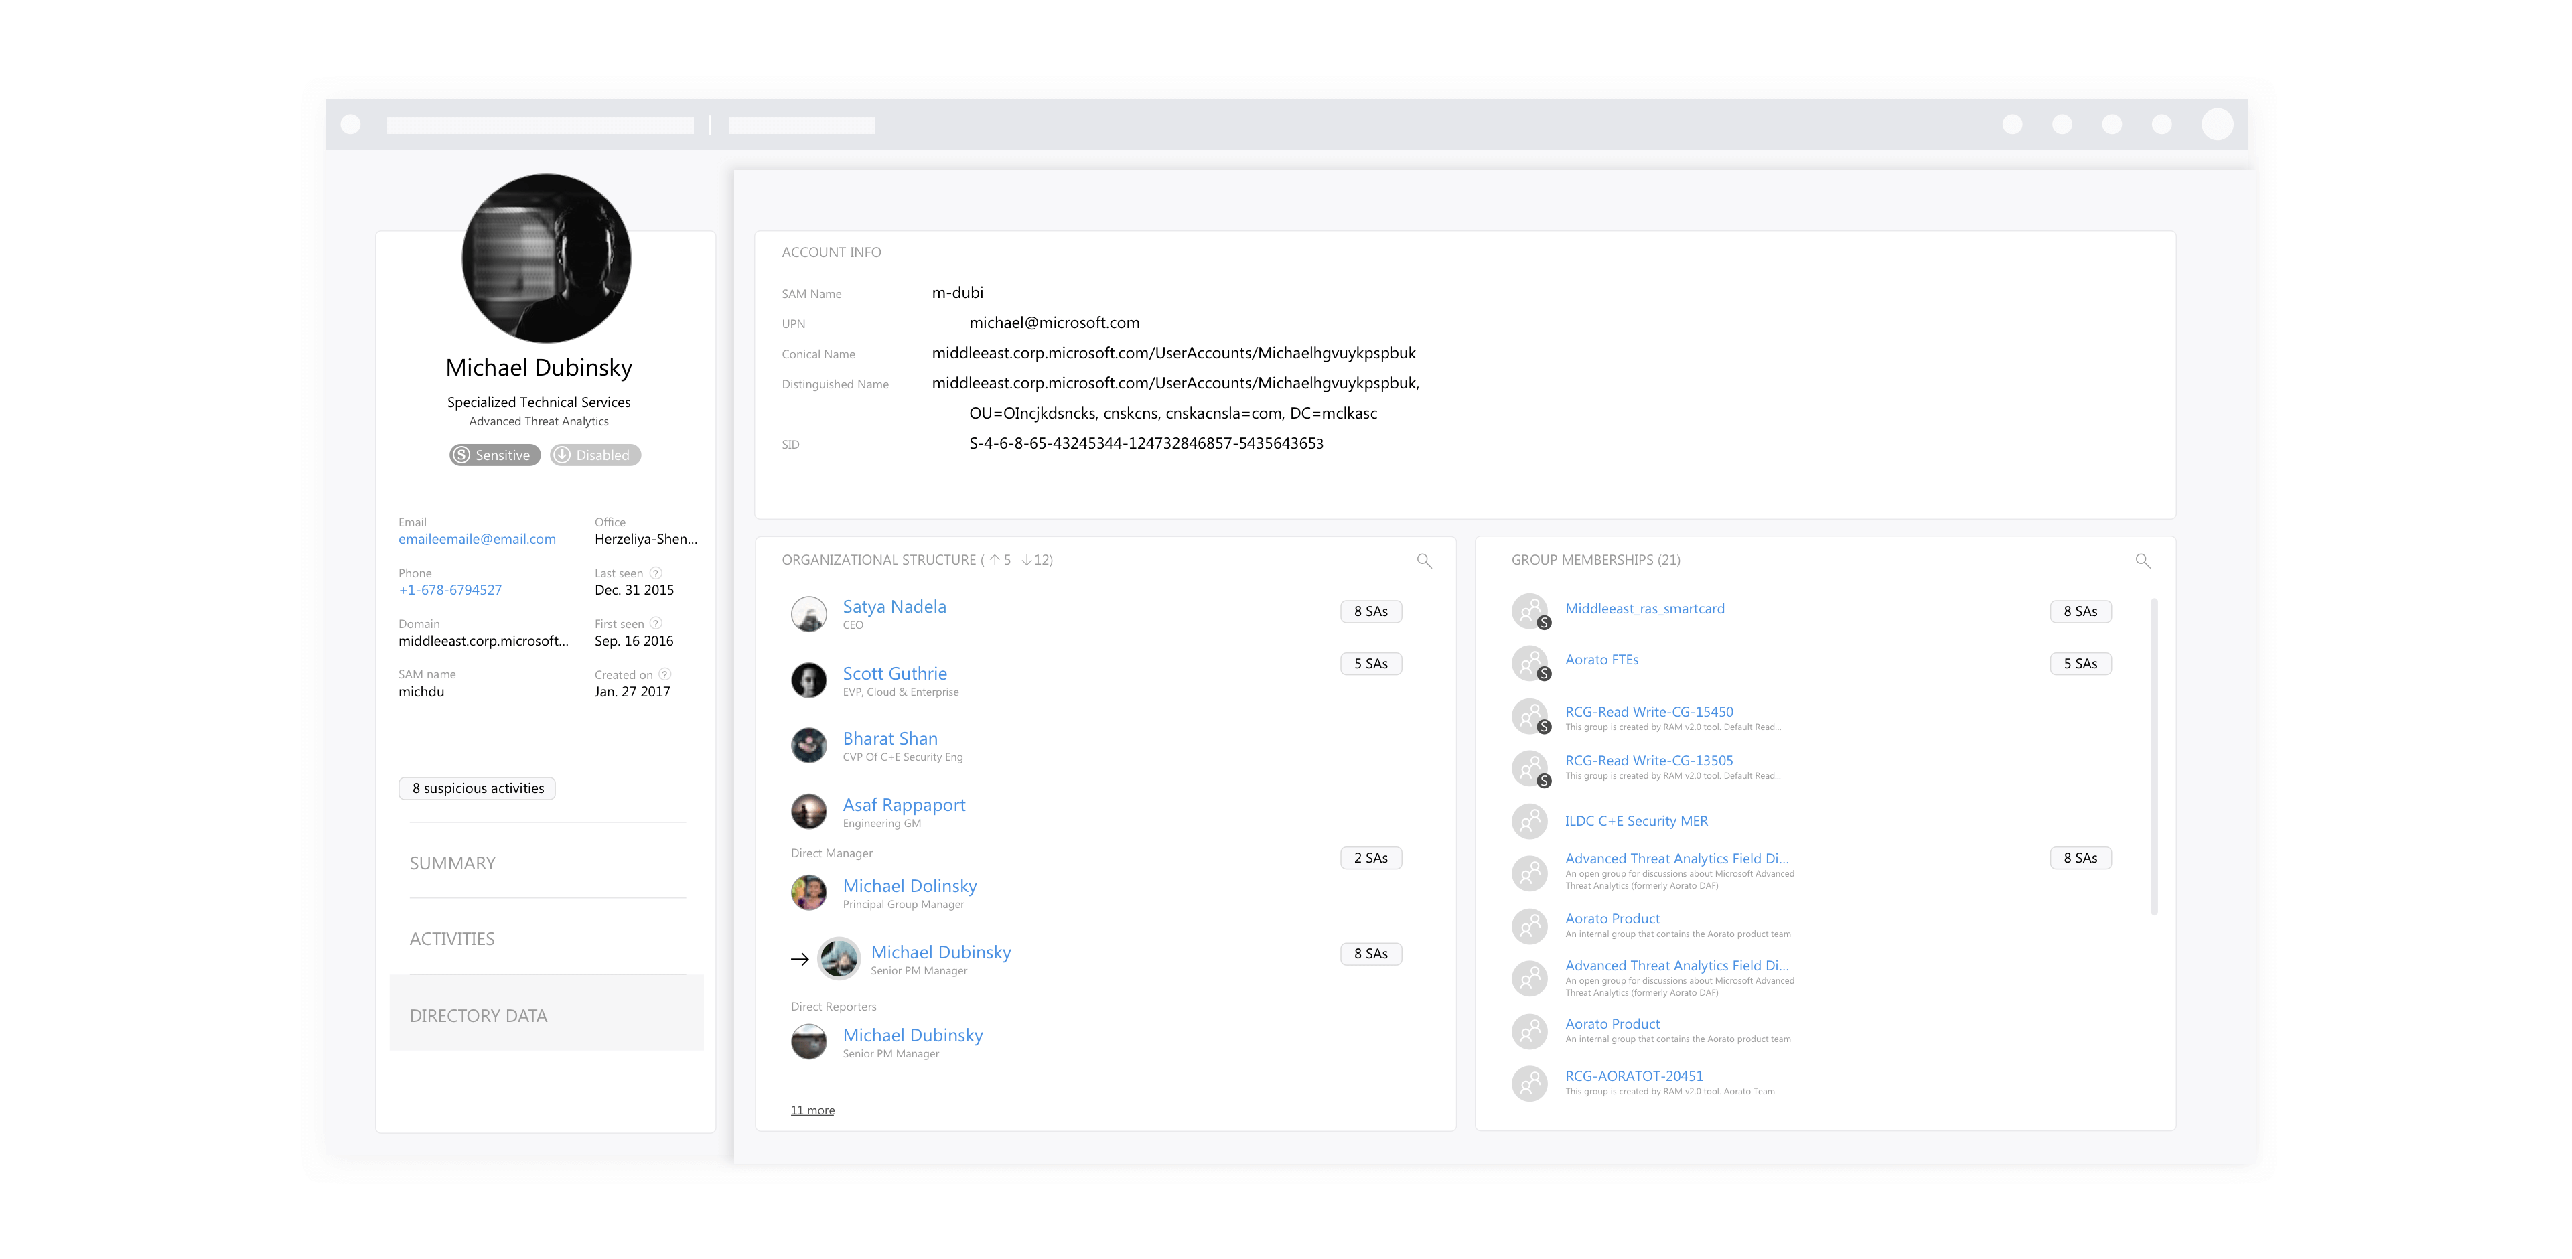Filter upward reporting chain with the up arrow
2572x1259 pixels.
pos(995,560)
